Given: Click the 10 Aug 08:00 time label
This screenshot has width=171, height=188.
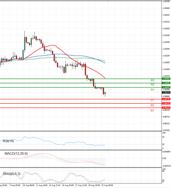Looking at the screenshot, I should pos(28,185).
